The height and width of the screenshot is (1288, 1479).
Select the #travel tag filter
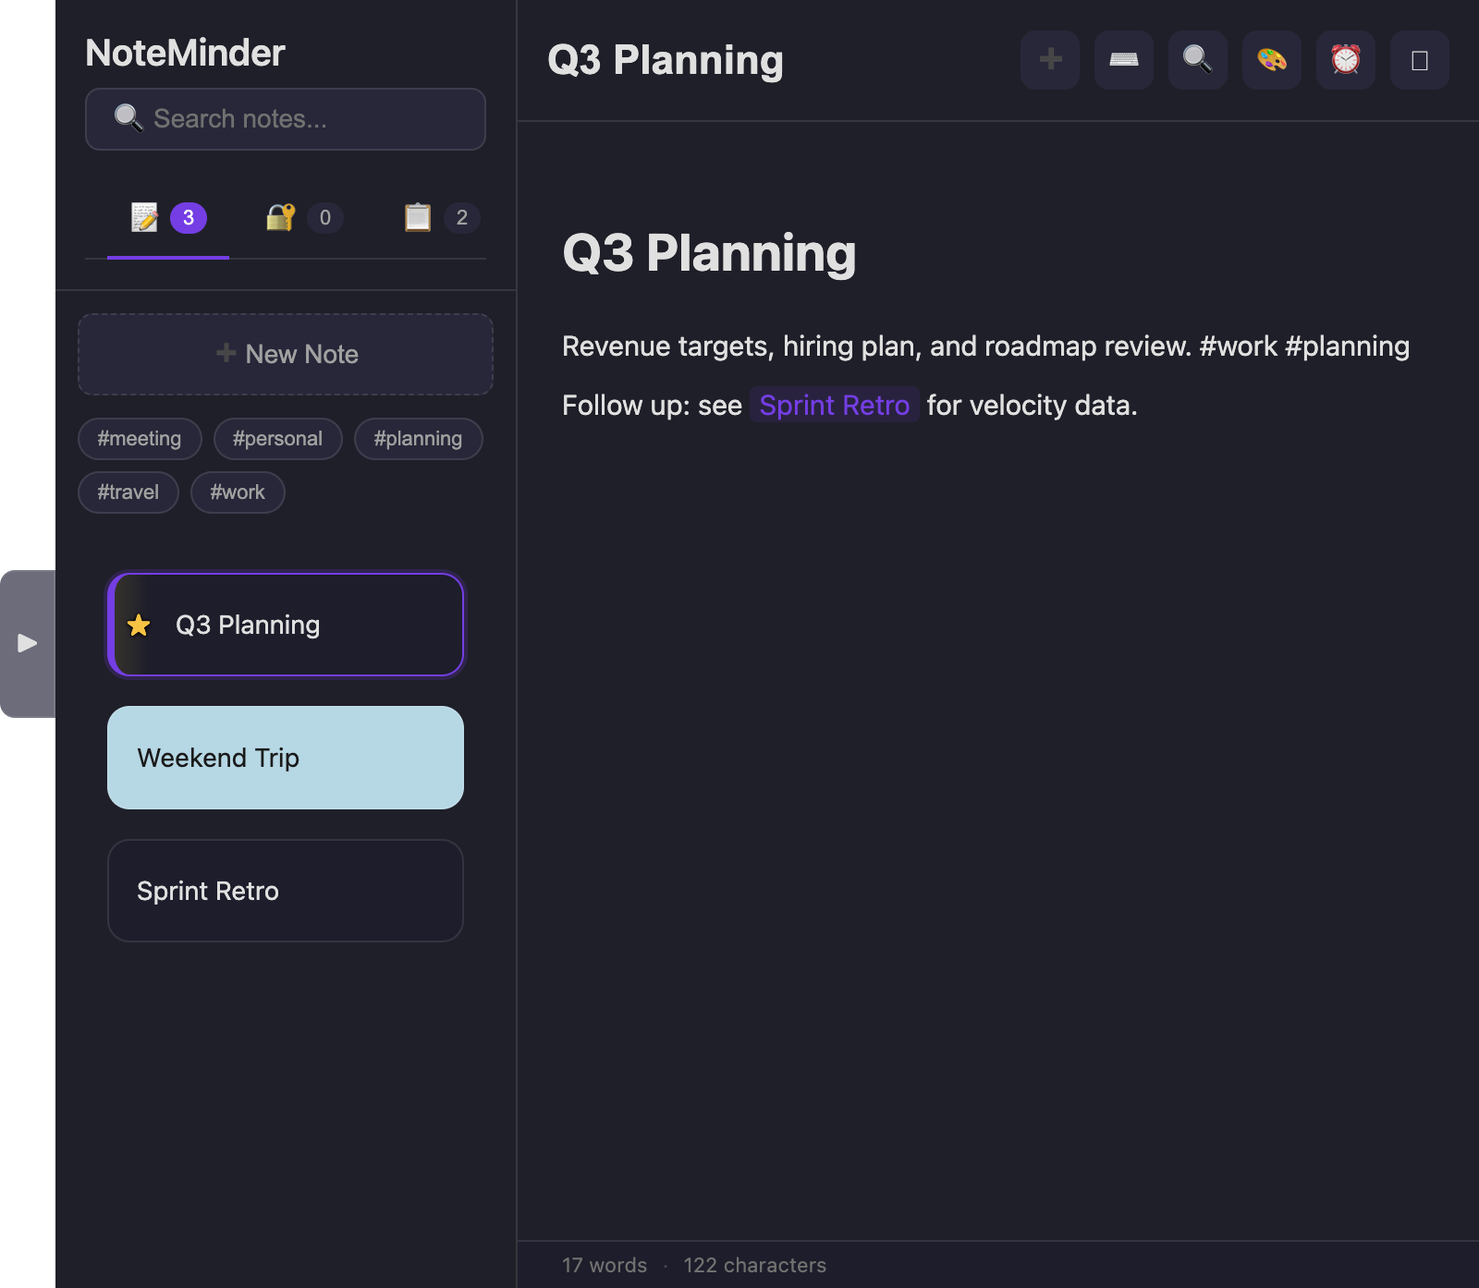pos(128,492)
